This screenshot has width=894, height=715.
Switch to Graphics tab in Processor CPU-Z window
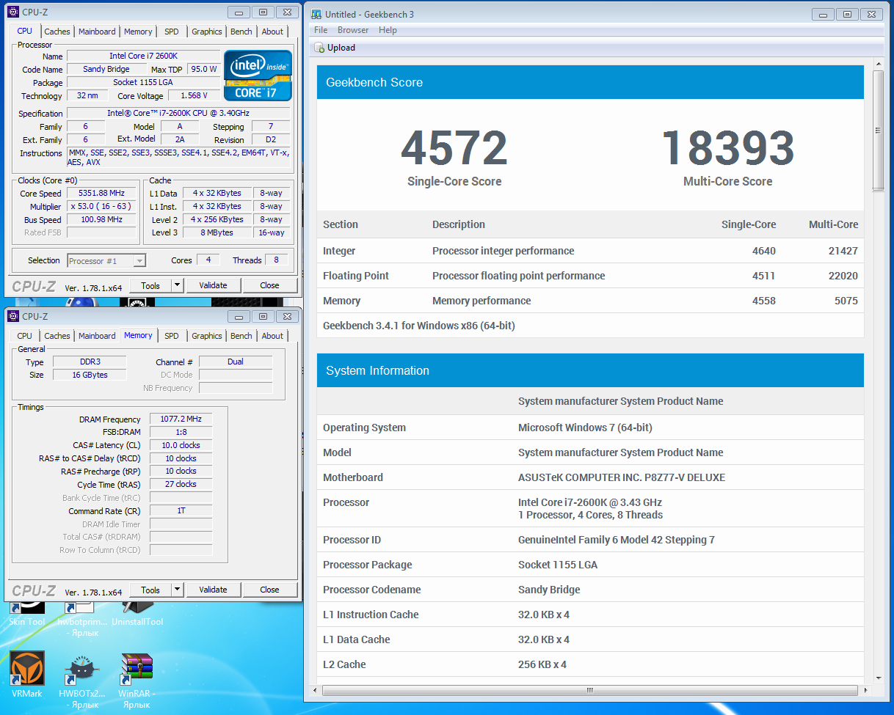point(207,32)
